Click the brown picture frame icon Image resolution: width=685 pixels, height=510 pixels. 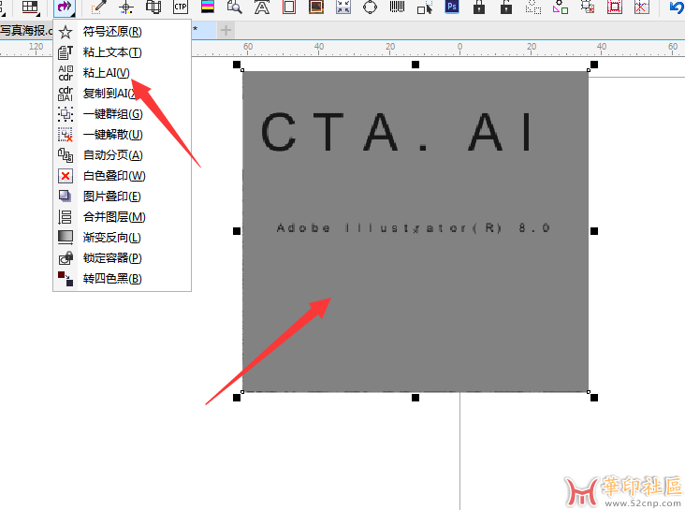316,7
